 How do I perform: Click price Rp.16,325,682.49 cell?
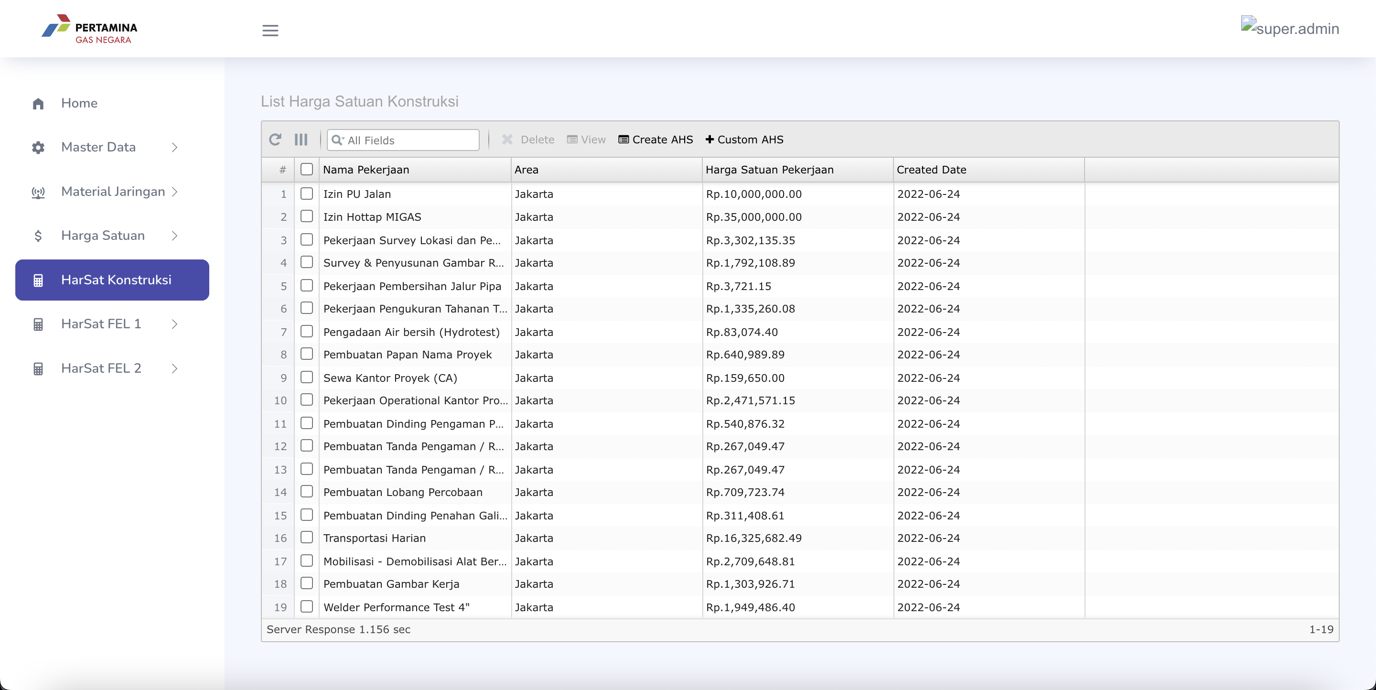coord(797,539)
